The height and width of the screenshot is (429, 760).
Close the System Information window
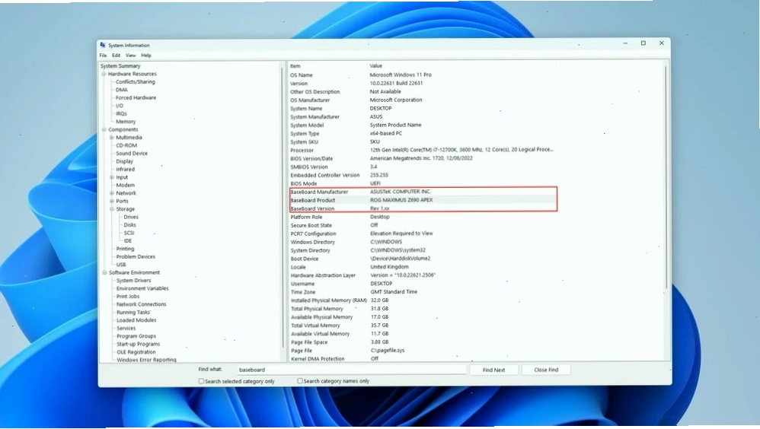click(x=662, y=43)
